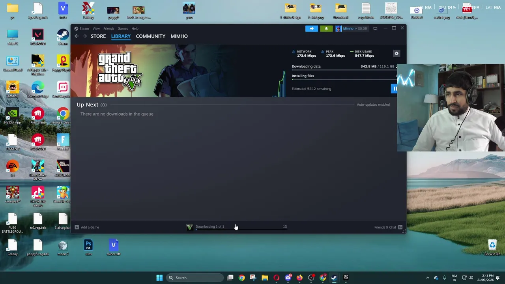Open Steam notifications bell
505x284 pixels.
point(326,28)
